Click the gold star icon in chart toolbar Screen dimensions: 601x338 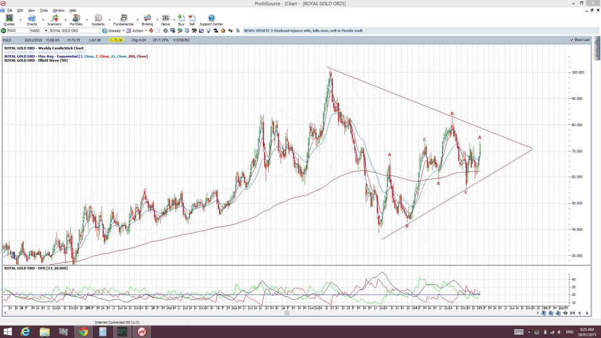(x=223, y=31)
